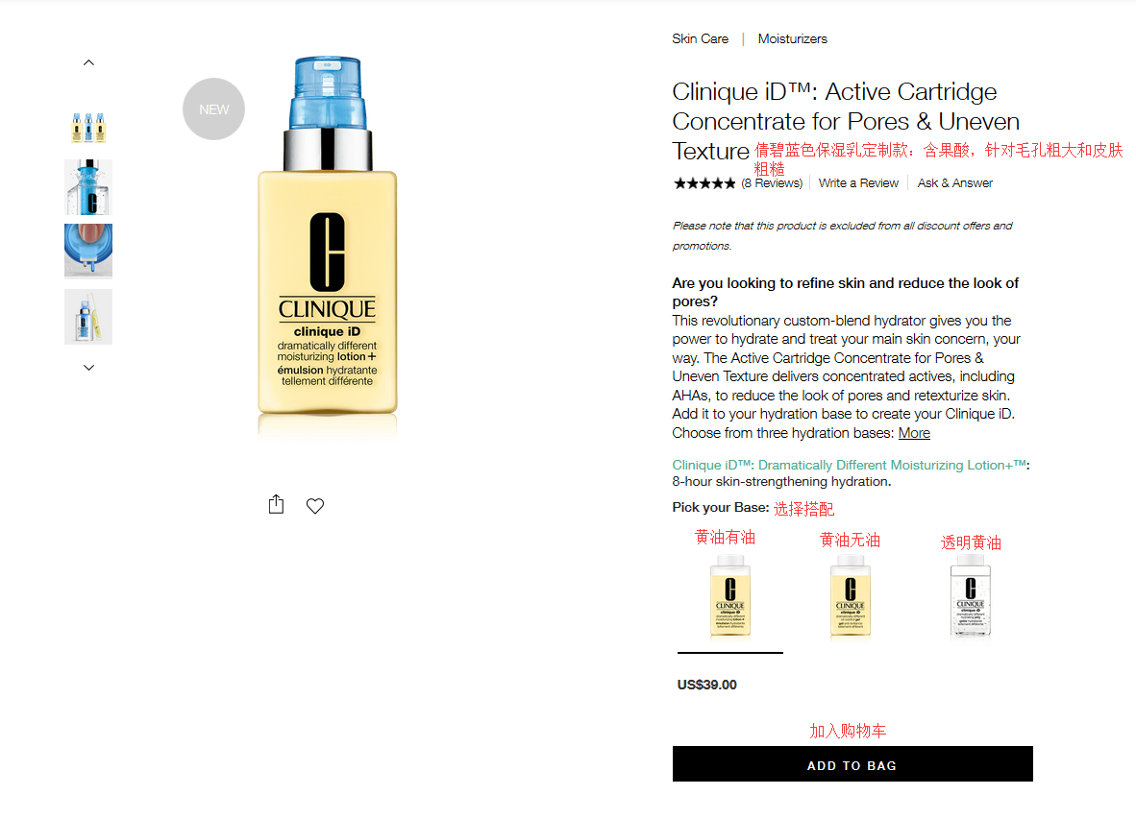Choose the Moisturizing Lotion+ base option
The width and height of the screenshot is (1136, 819).
730,597
